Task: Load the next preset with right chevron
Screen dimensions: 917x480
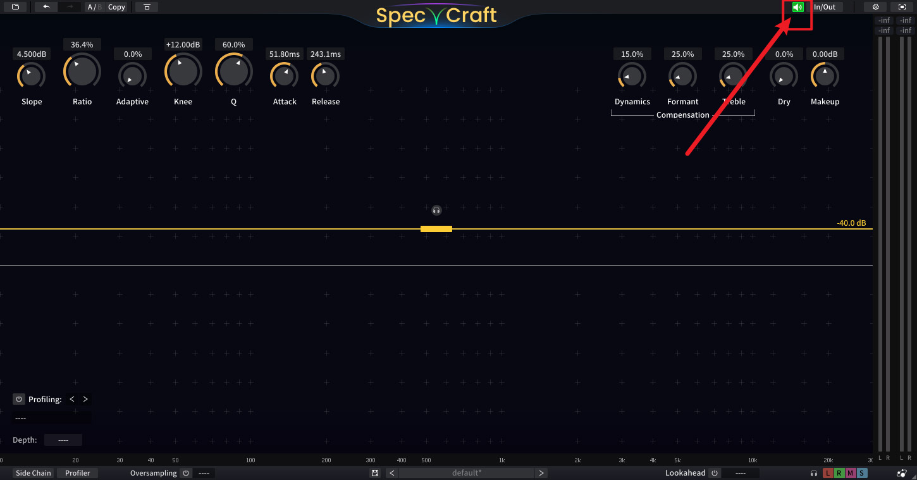Action: 541,473
